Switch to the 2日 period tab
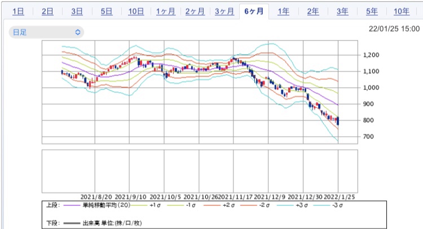Viewport: 423px width, 229px height. 47,11
